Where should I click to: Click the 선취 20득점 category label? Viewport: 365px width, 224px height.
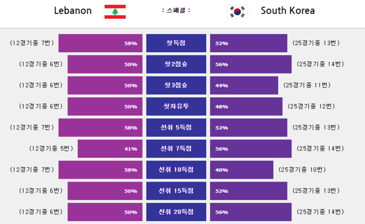pyautogui.click(x=176, y=212)
